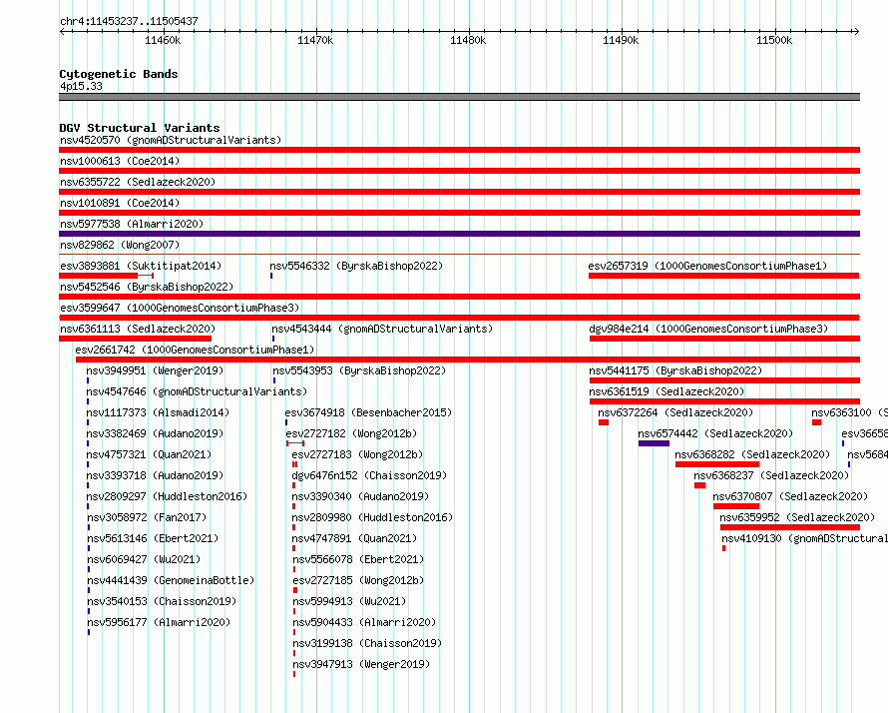Open the nsv4109130 gnomAD variant label
This screenshot has width=888, height=713.
pyautogui.click(x=805, y=538)
